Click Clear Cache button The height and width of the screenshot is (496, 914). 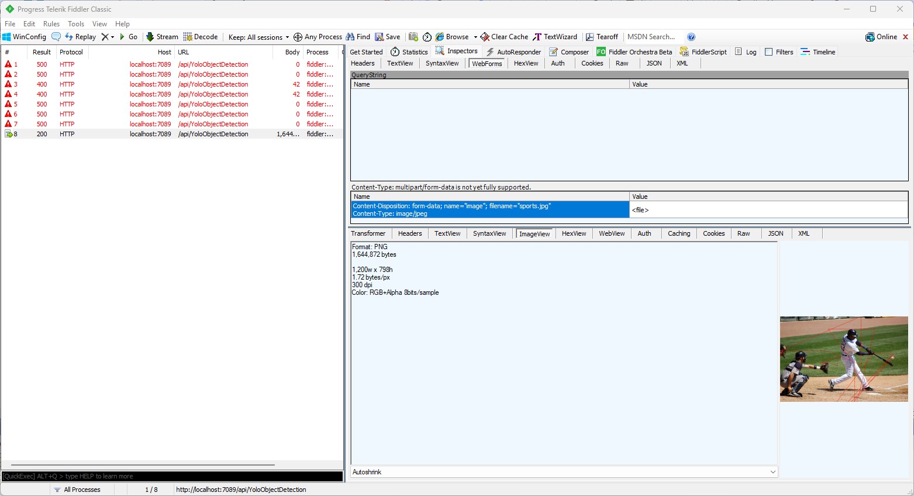(504, 37)
